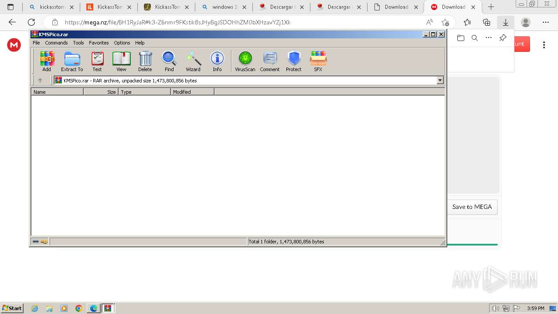The height and width of the screenshot is (314, 558).
Task: Start VirusScan on the archive
Action: (x=245, y=61)
